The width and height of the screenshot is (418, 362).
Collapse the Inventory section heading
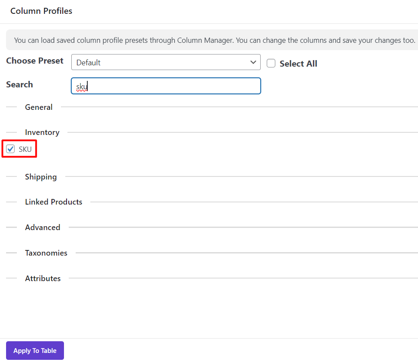42,132
